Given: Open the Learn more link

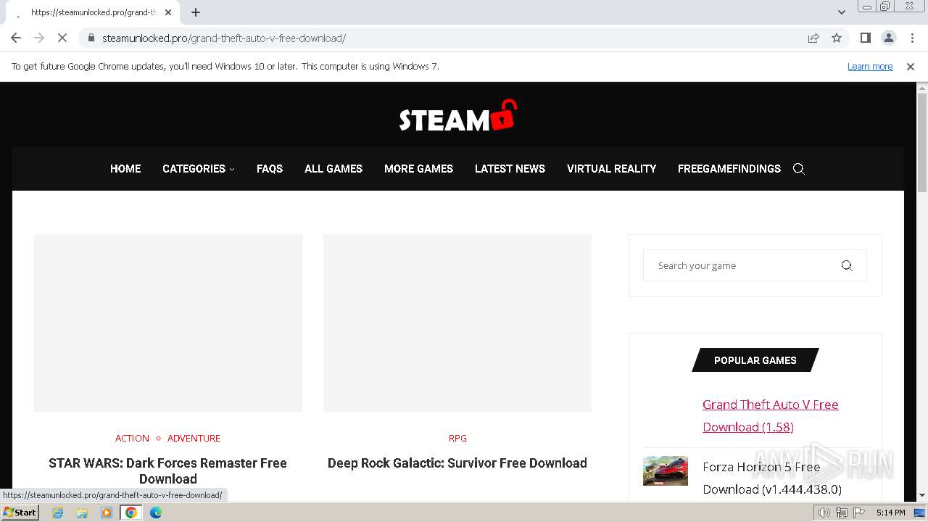Looking at the screenshot, I should pyautogui.click(x=870, y=66).
